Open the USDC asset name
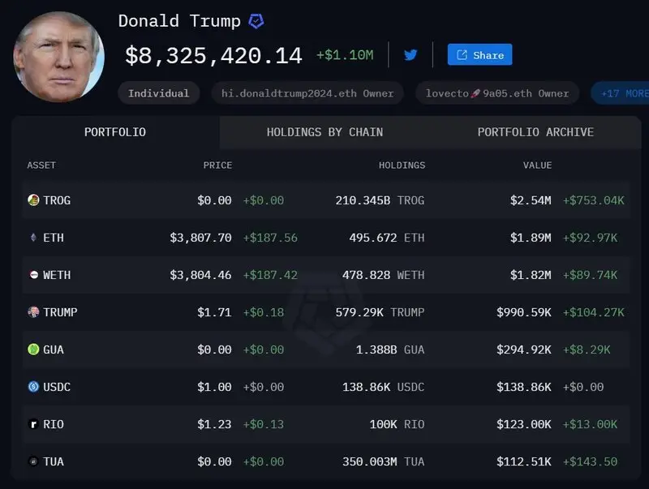649x489 pixels. point(57,387)
